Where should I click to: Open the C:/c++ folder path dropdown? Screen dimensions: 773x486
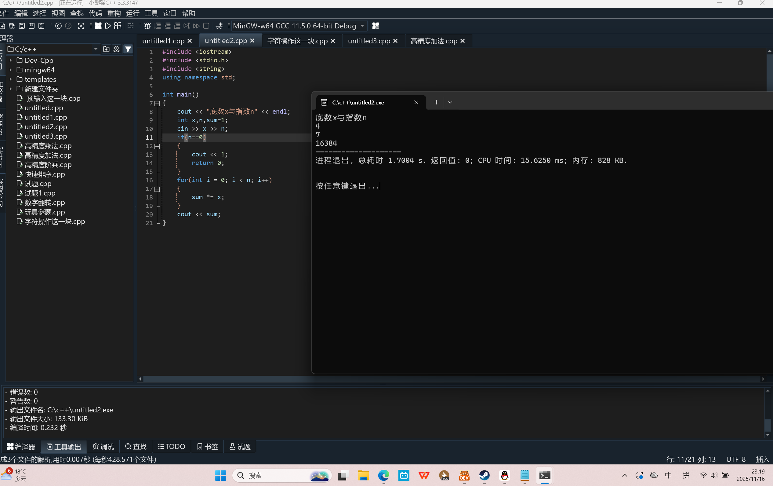tap(95, 49)
